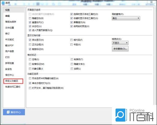Screen dimensions: 157x125
Task: Toggle 右键时显示浮动工具栏(G)
Action: (x=71, y=18)
